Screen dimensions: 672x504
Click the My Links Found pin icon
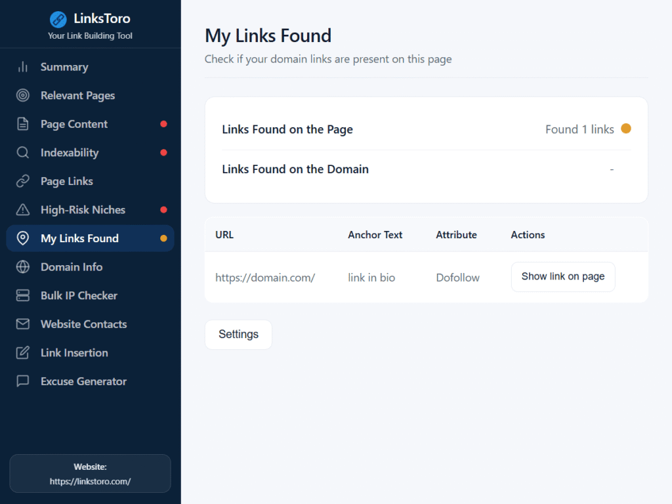coord(23,238)
